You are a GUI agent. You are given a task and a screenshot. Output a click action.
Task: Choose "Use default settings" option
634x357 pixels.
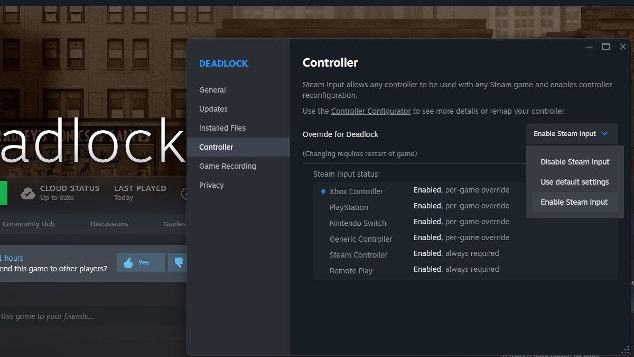click(574, 181)
